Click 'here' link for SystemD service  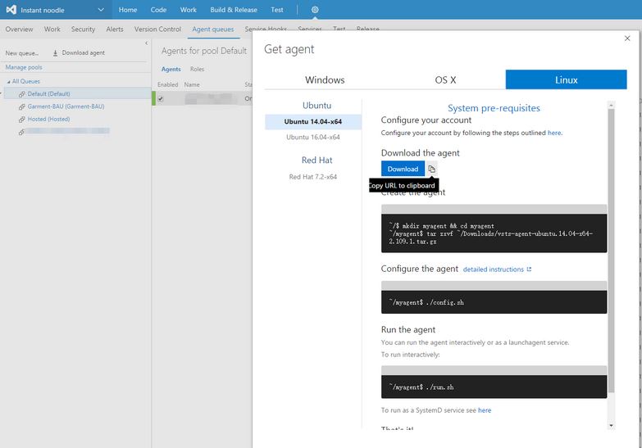485,410
